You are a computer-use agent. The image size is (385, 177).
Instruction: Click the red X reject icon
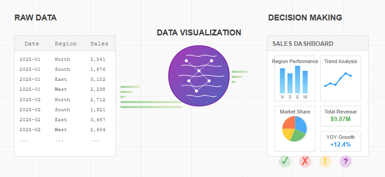(x=305, y=162)
